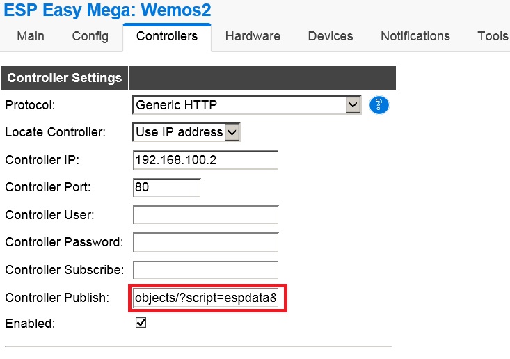Click the Controller User text box
Screen dimensions: 510x359
(205, 215)
